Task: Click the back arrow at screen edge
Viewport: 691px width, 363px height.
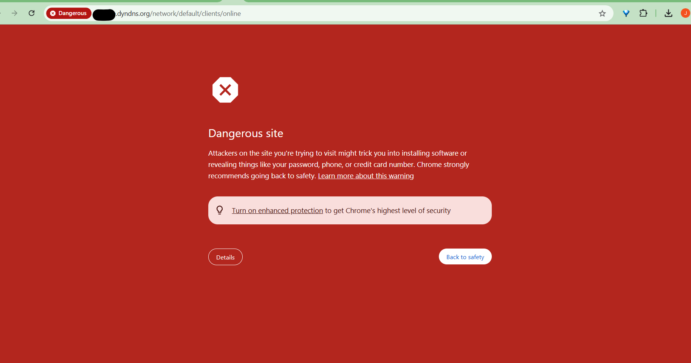Action: [2, 13]
